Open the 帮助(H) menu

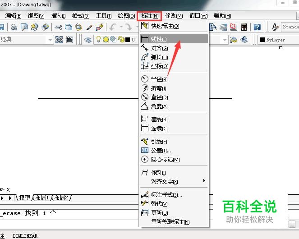222,16
